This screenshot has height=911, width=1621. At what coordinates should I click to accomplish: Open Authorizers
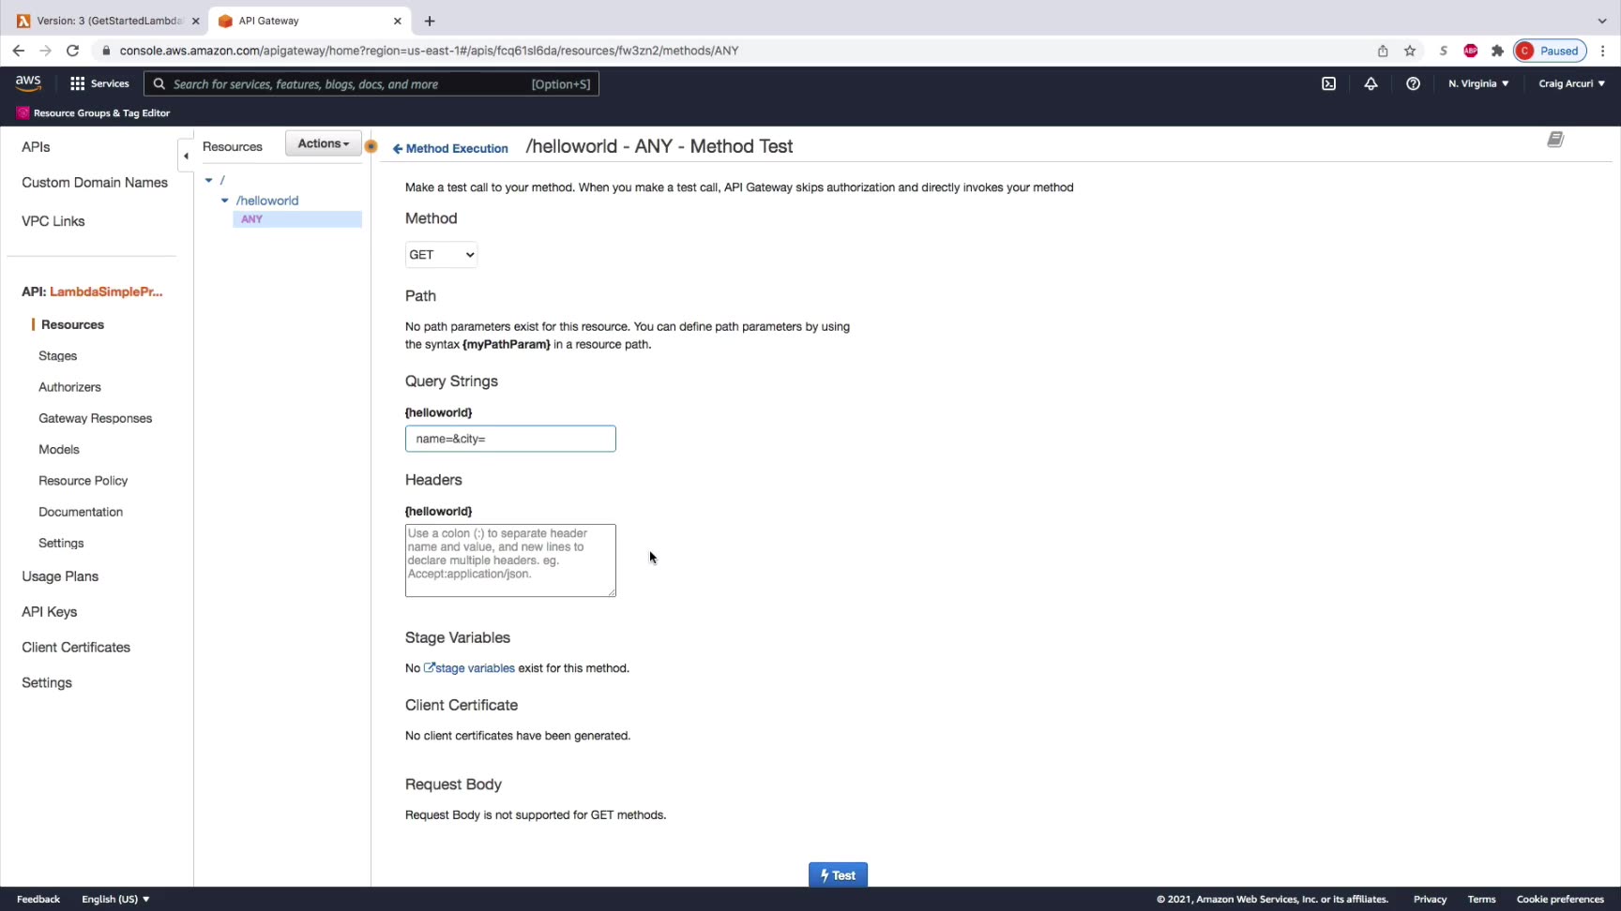click(69, 387)
